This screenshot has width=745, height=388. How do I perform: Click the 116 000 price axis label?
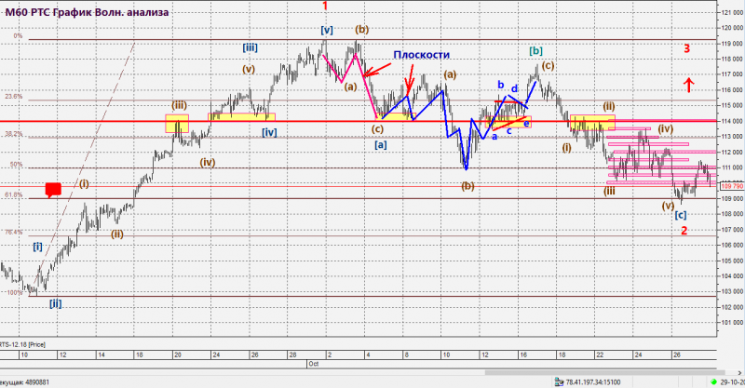(732, 89)
